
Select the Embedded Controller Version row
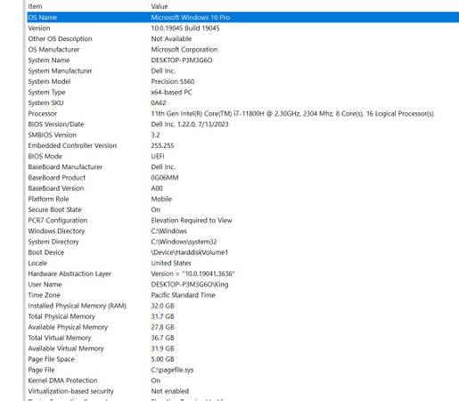(242, 146)
